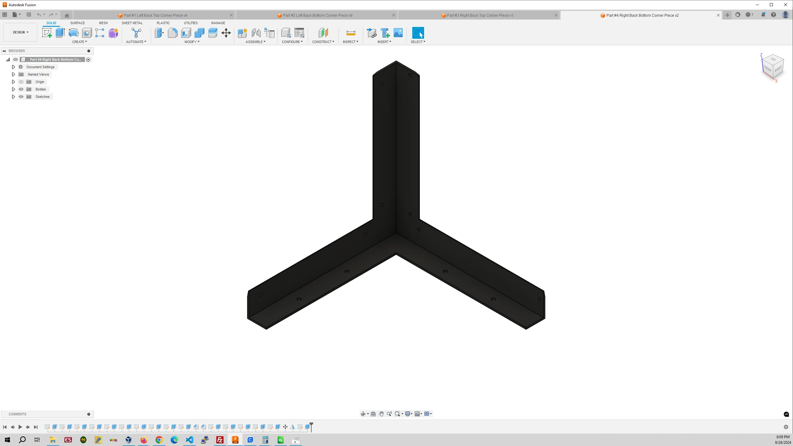Open the CONSTRUCT dropdown menu
The width and height of the screenshot is (793, 446).
[323, 42]
